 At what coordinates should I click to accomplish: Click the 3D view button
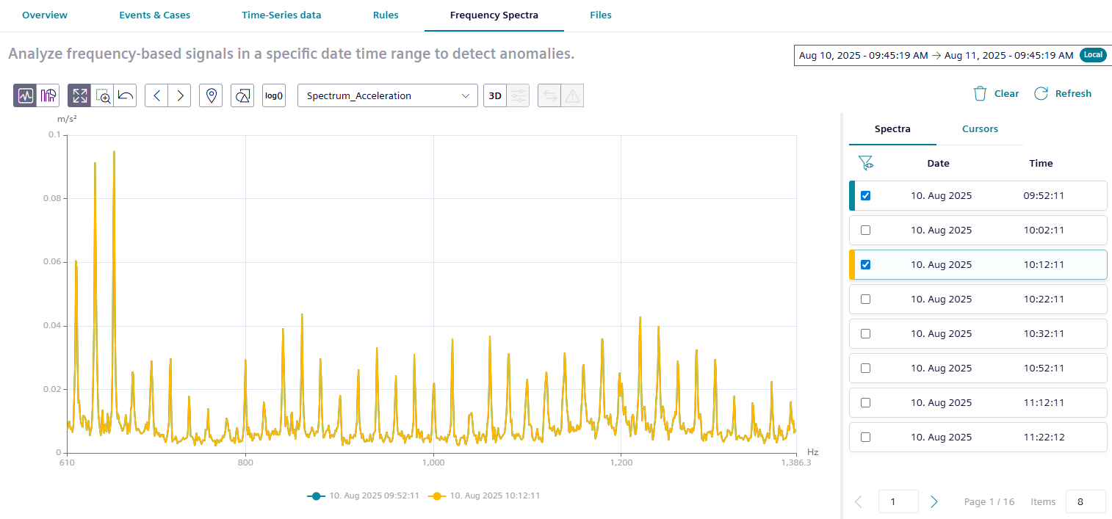pyautogui.click(x=495, y=95)
